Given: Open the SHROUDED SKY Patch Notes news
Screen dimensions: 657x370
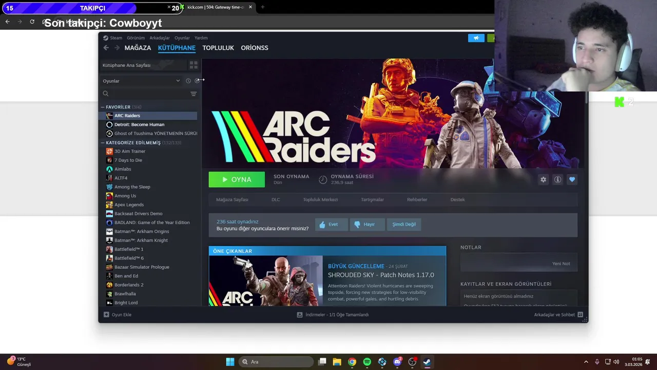Looking at the screenshot, I should 381,275.
